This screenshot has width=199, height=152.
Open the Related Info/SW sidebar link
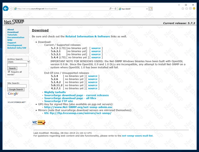(17, 48)
